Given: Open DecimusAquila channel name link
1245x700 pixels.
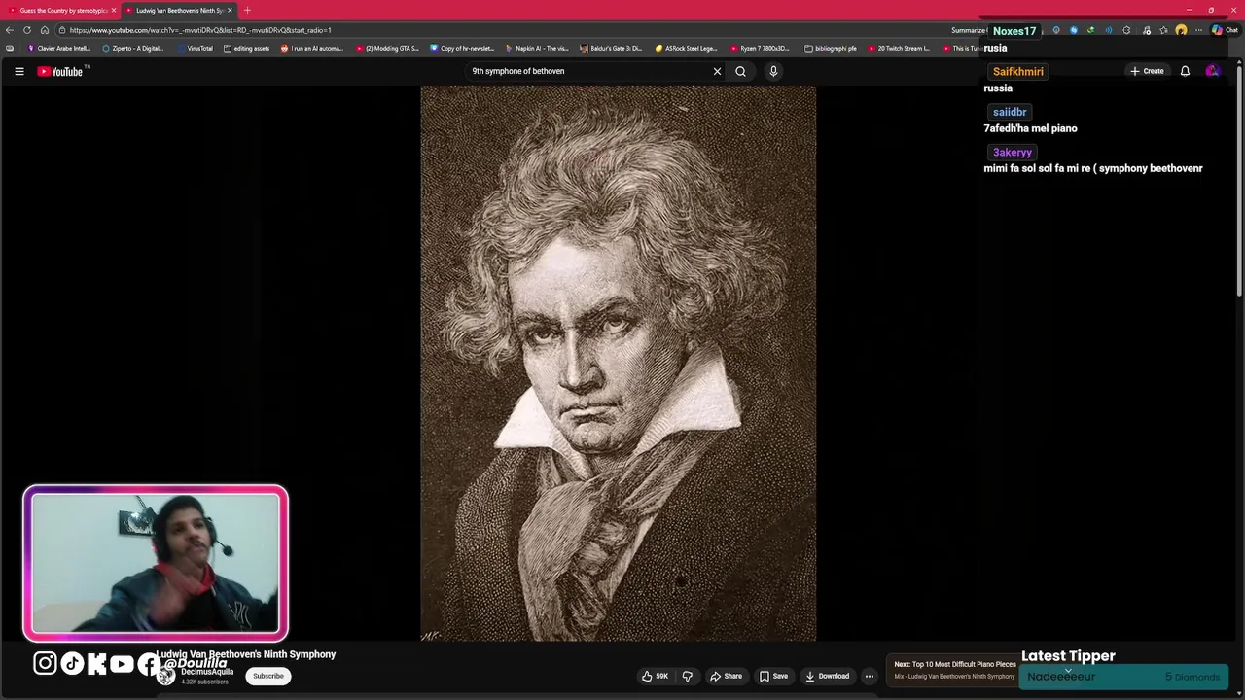Looking at the screenshot, I should tap(207, 672).
